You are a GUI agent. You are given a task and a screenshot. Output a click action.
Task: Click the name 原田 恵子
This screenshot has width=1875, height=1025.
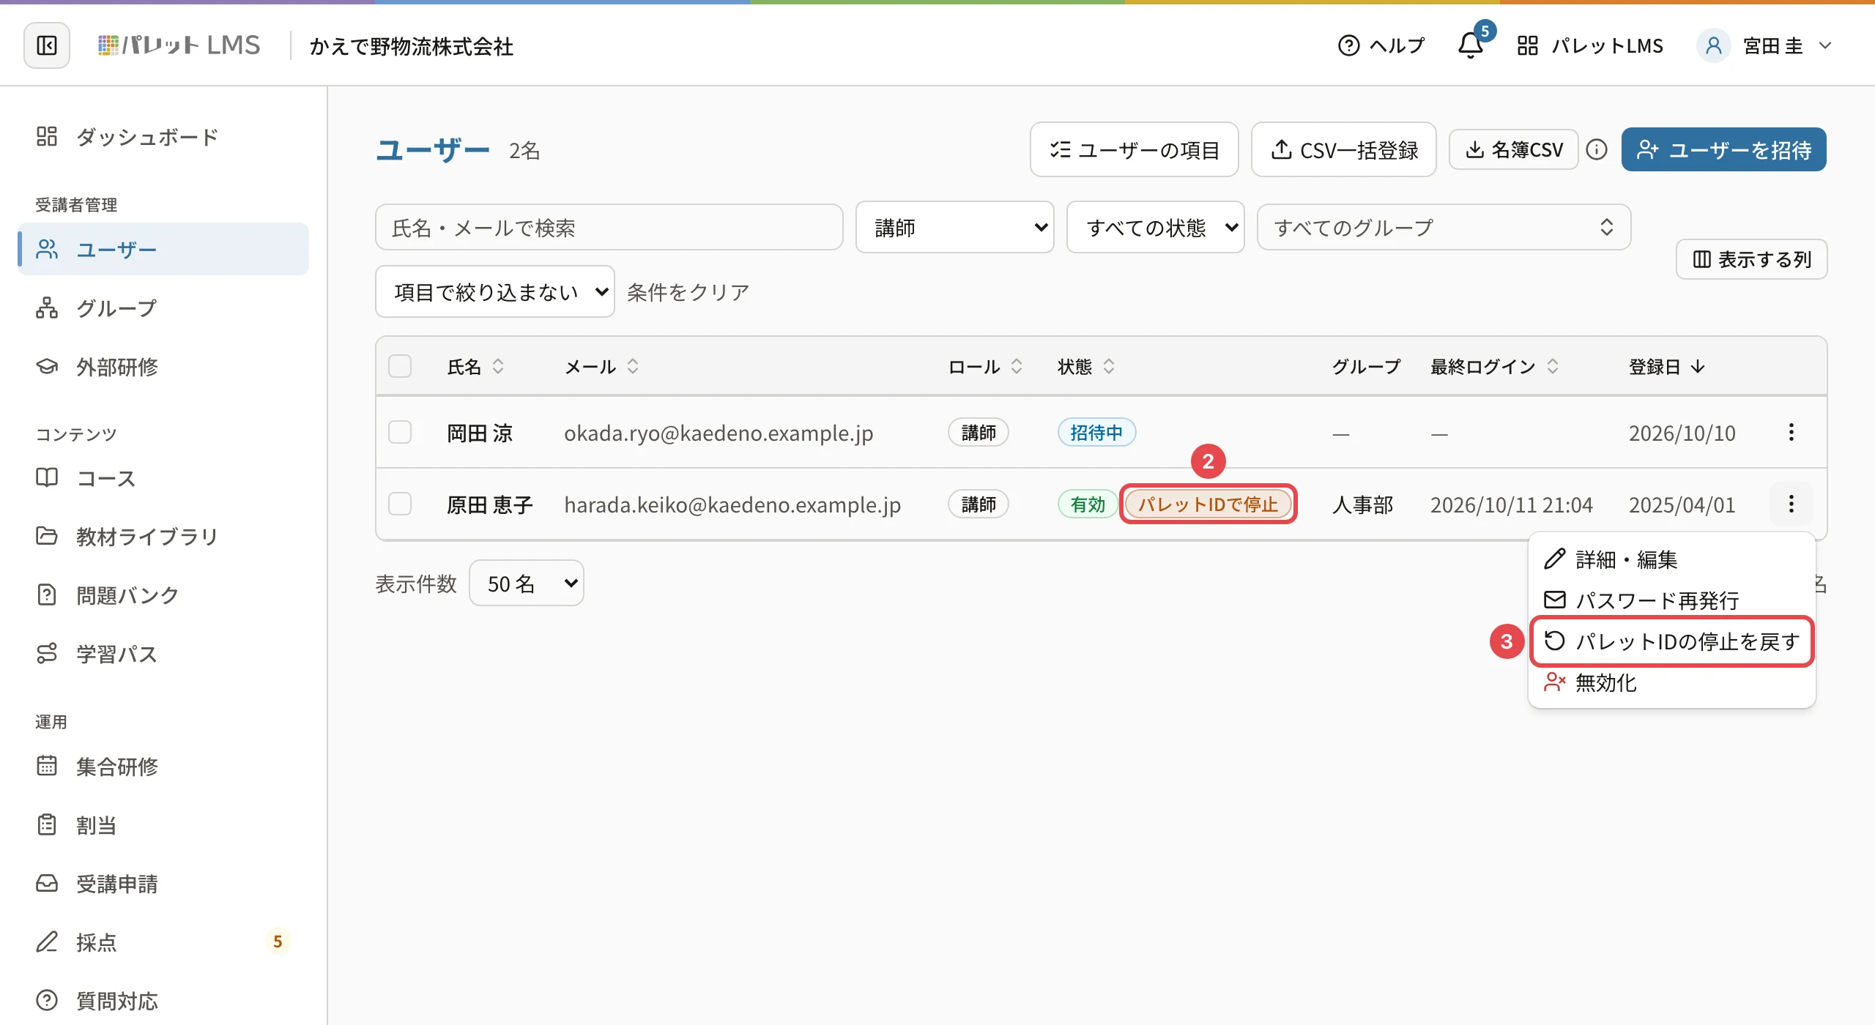click(x=490, y=504)
